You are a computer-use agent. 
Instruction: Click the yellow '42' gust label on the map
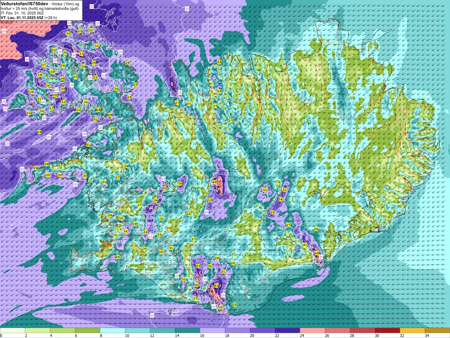[197, 285]
